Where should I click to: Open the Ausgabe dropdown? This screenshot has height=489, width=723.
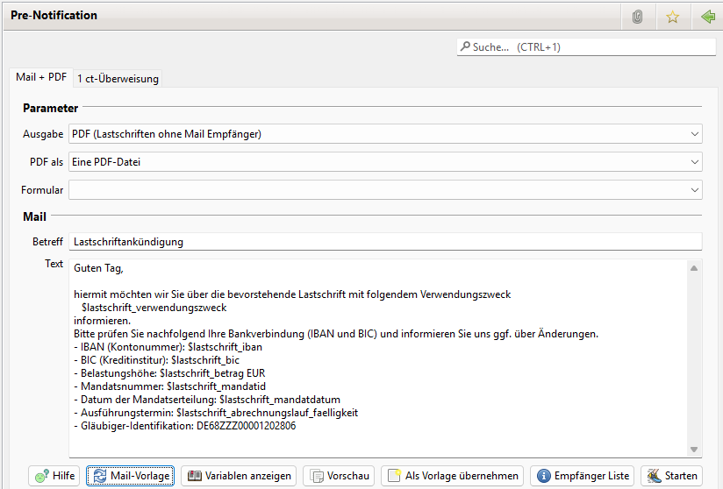coord(695,134)
